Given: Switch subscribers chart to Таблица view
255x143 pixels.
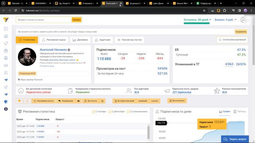Looking at the screenshot, I should 239,112.
